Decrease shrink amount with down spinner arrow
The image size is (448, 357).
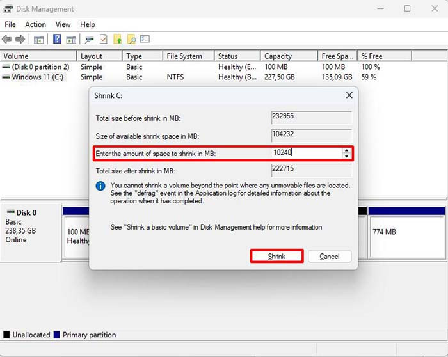(346, 156)
